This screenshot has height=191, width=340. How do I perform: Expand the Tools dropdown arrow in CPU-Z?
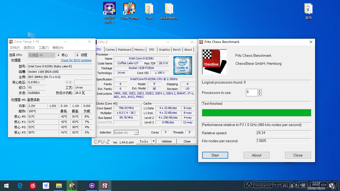[x=154, y=141]
